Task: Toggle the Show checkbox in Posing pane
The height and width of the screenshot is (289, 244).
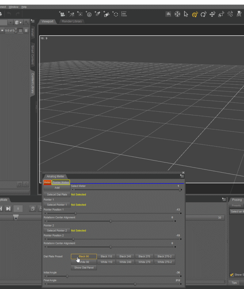Action: (x=232, y=275)
